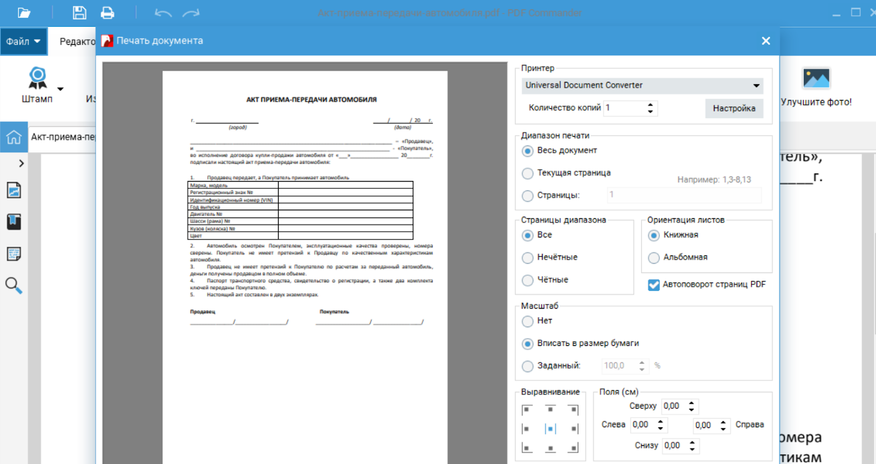876x464 pixels.
Task: Open file using the folder icon
Action: pyautogui.click(x=24, y=13)
